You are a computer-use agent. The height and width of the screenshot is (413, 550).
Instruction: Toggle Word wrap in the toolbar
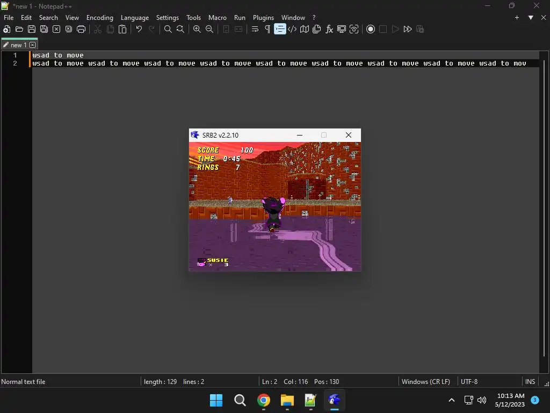coord(255,29)
